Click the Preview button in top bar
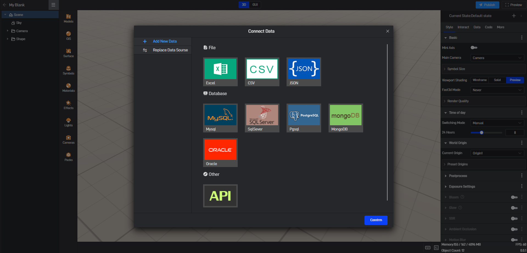This screenshot has height=253, width=527. click(x=514, y=5)
